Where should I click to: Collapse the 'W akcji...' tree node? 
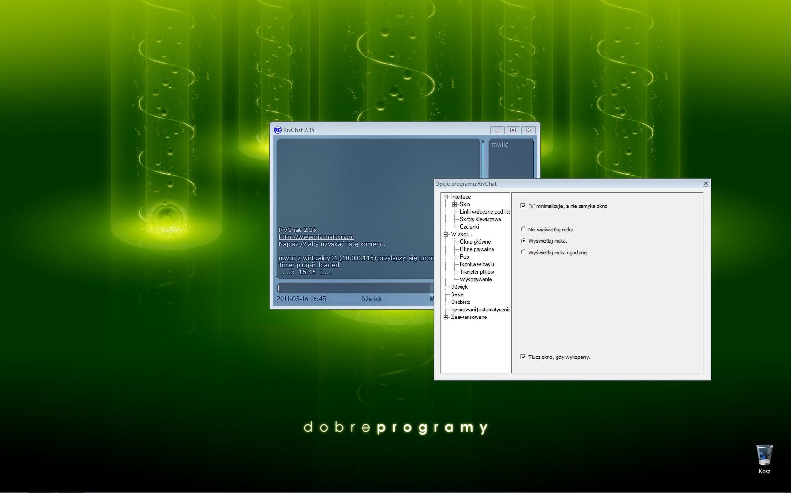pos(445,234)
